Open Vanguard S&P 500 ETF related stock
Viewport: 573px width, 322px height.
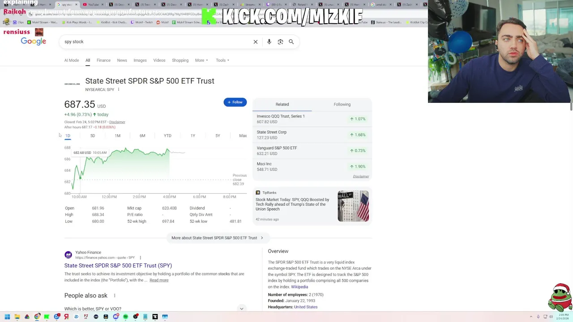pyautogui.click(x=312, y=151)
